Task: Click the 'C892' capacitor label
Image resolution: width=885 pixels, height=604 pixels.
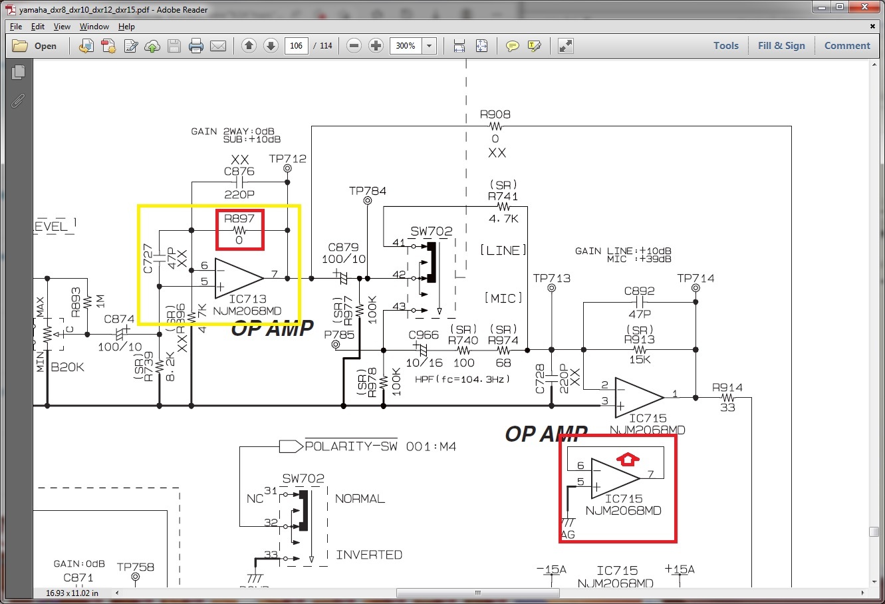Action: tap(640, 291)
